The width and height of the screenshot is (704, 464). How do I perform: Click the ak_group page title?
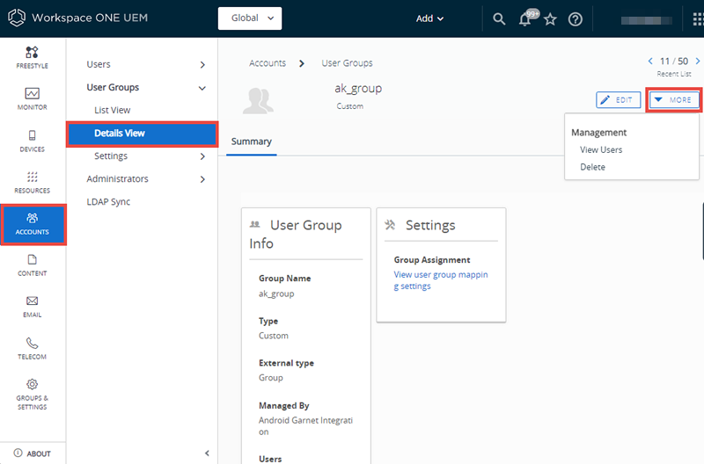point(358,88)
